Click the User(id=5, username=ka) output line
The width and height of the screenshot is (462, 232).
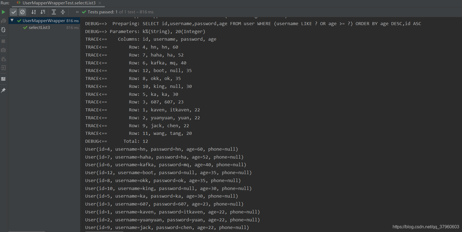(x=162, y=196)
